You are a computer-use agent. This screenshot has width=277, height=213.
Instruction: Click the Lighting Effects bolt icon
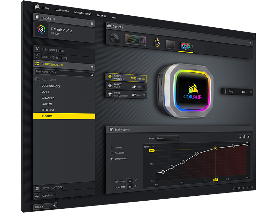(37, 56)
